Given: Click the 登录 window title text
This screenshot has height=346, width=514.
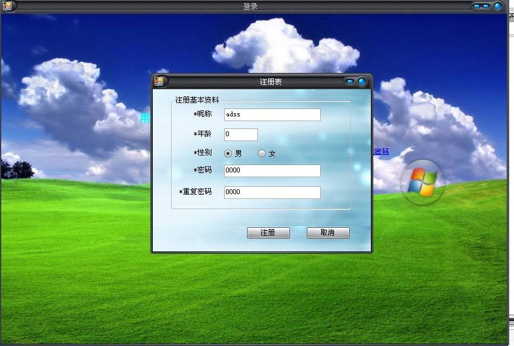Looking at the screenshot, I should (x=251, y=6).
